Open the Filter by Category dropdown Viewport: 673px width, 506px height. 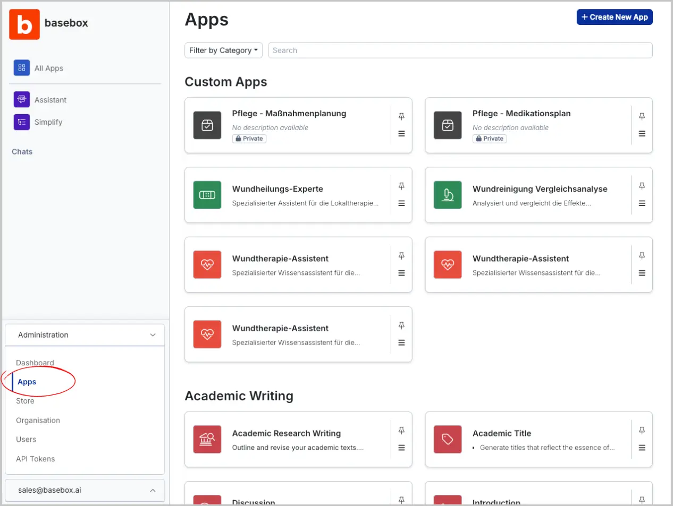(x=224, y=50)
